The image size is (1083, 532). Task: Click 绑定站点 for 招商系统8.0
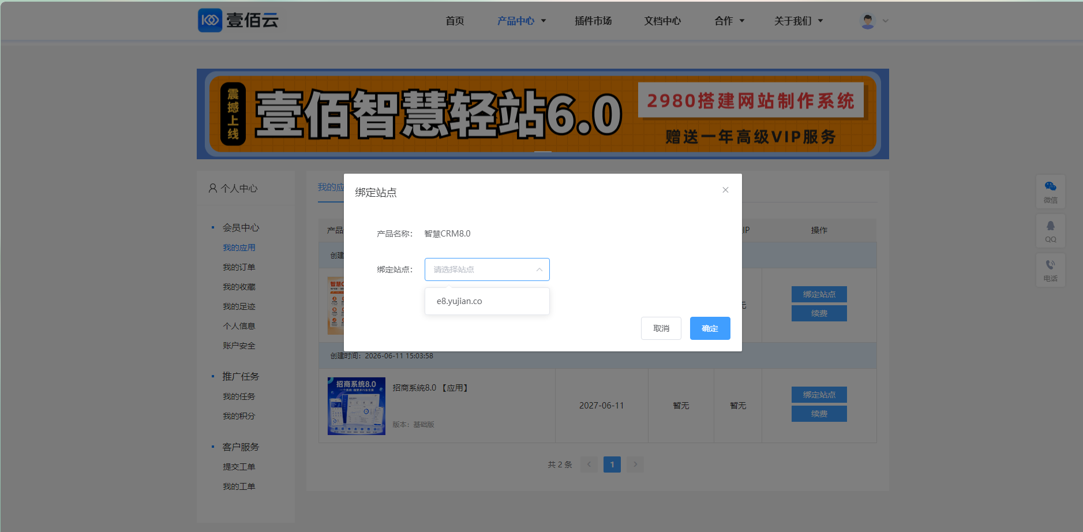click(x=819, y=395)
